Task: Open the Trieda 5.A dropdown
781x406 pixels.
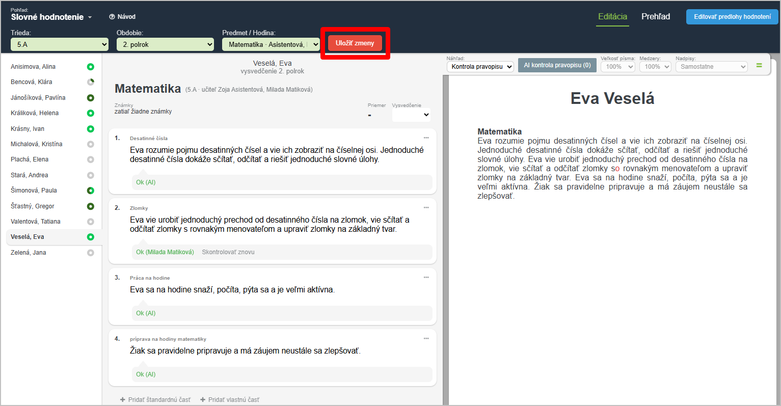Action: pos(60,44)
